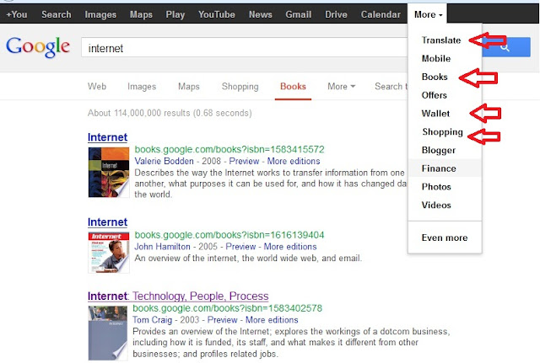Open Maps in the top black bar
The height and width of the screenshot is (363, 540).
tap(141, 14)
